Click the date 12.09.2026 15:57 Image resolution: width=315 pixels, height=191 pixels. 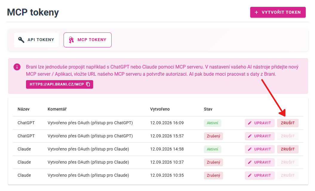point(167,136)
